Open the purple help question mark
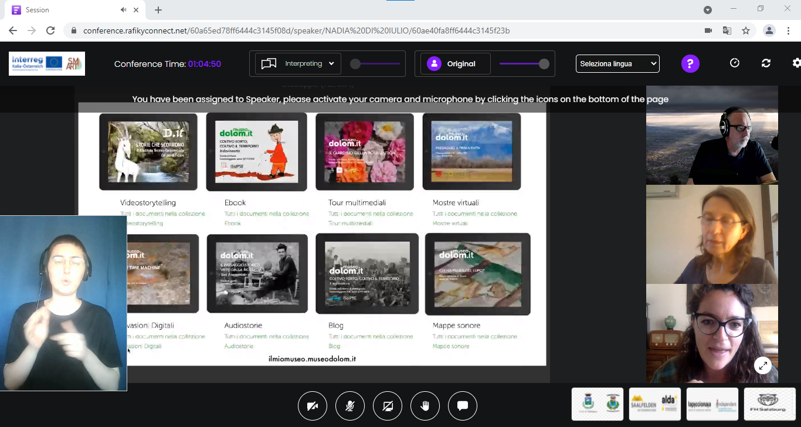801x427 pixels. tap(690, 63)
